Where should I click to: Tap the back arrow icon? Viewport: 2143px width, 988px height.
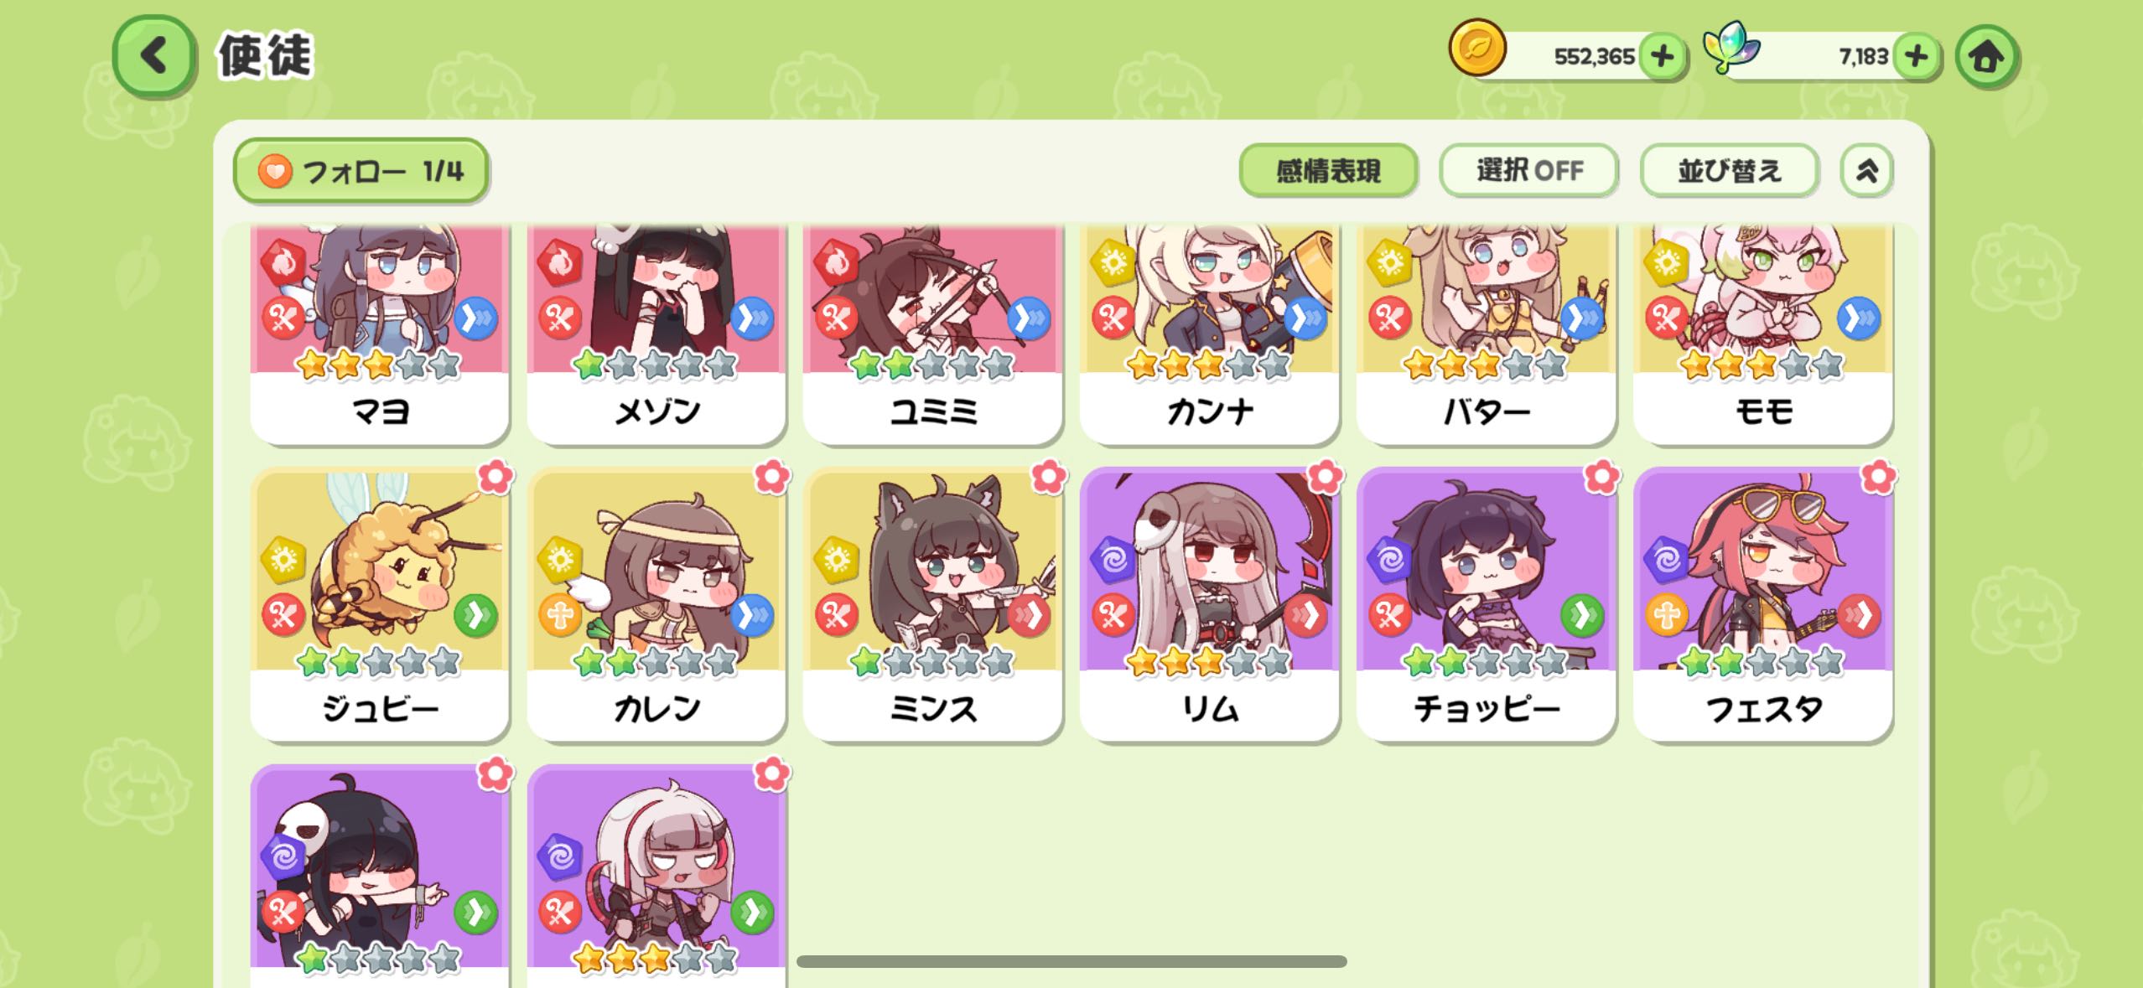(x=154, y=56)
